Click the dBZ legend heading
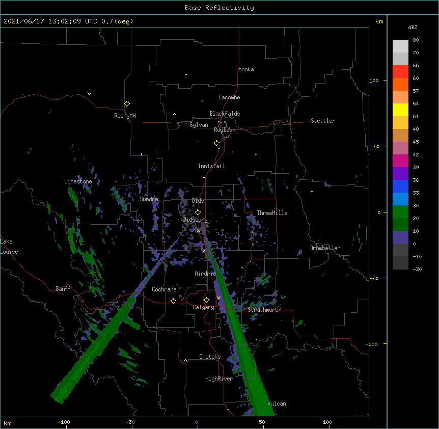Screen dimensions: 439x429 [x=413, y=28]
